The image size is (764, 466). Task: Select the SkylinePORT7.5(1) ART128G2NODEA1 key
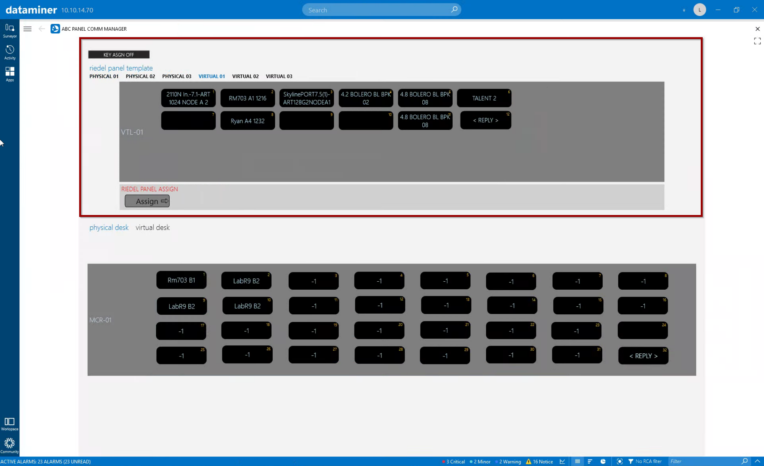point(306,98)
